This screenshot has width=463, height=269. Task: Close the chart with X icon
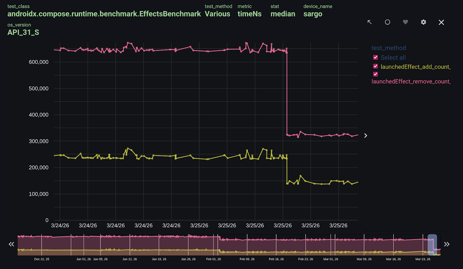pyautogui.click(x=441, y=22)
